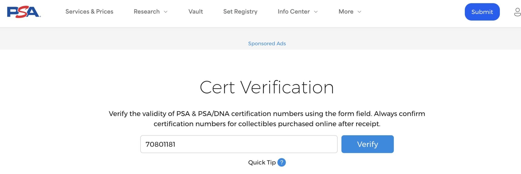Click the Info Center chevron arrow

point(316,12)
